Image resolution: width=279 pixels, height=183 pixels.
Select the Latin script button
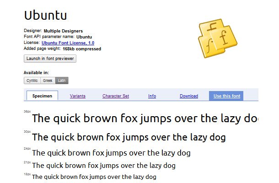tap(62, 81)
